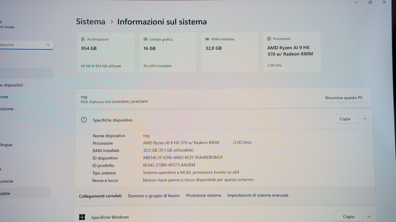Image resolution: width=396 pixels, height=222 pixels.
Task: Click the 'Nome dispositivo' label
Action: point(109,136)
